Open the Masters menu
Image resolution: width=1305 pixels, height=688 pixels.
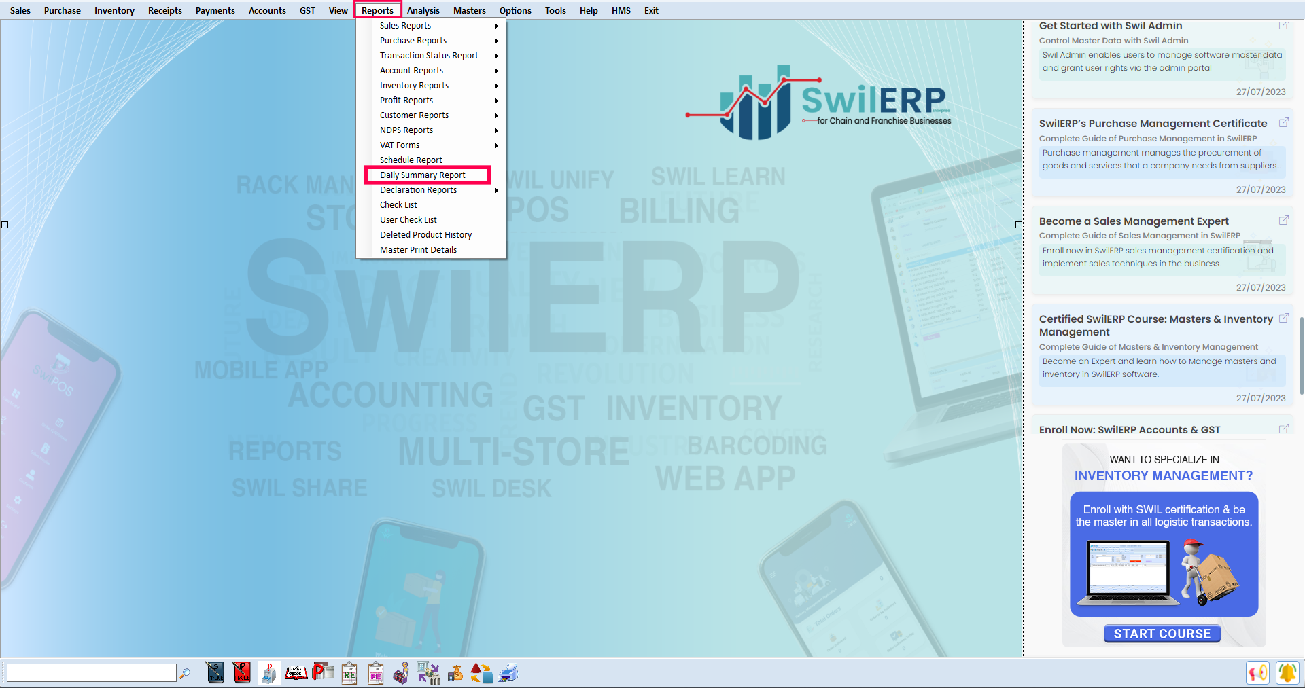(470, 10)
